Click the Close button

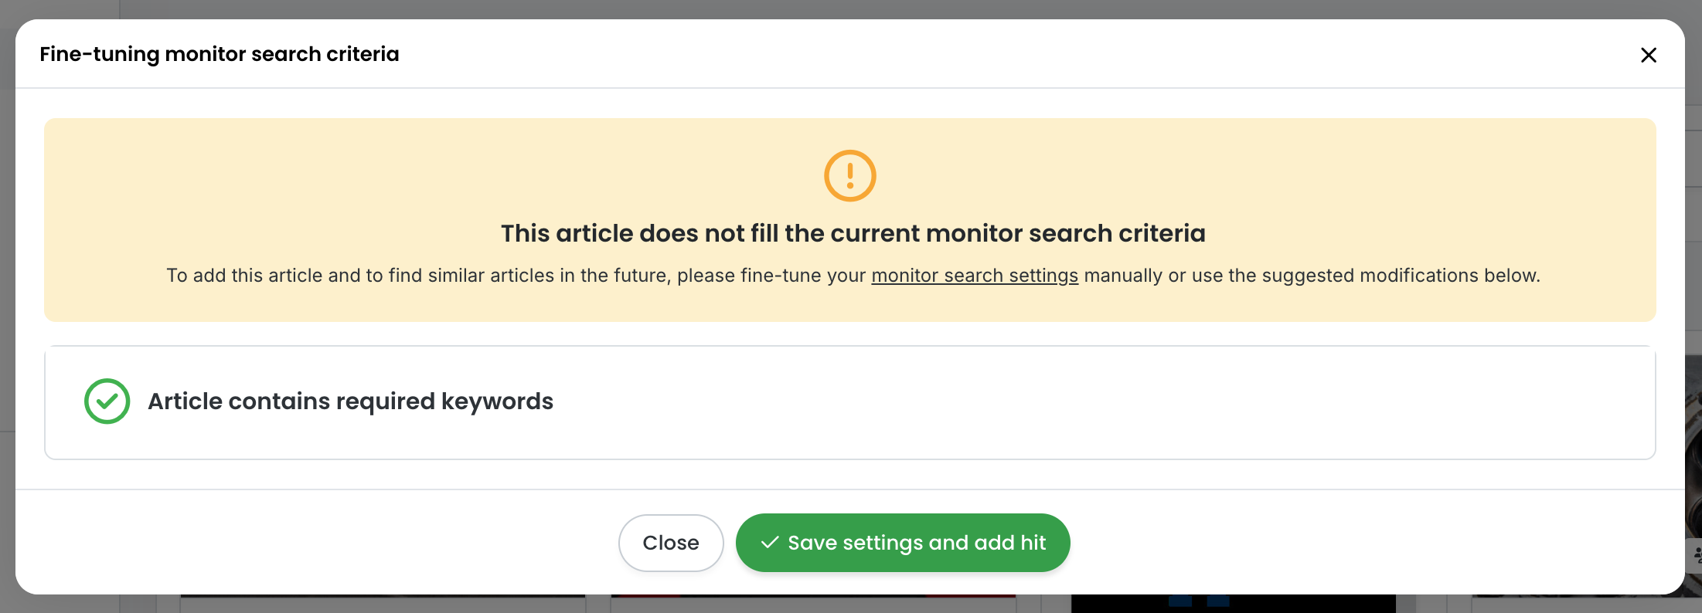[671, 543]
